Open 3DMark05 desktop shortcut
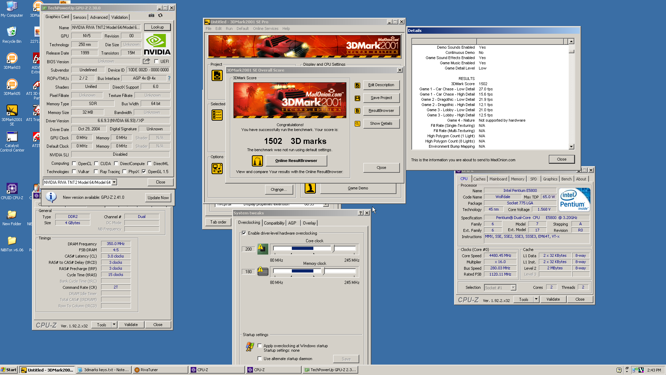Image resolution: width=666 pixels, height=375 pixels. (12, 87)
